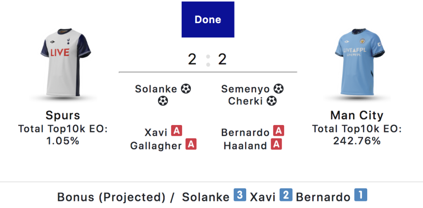Click the assist badge next to Bernardo
Screen dimensions: 423x208
pos(279,132)
